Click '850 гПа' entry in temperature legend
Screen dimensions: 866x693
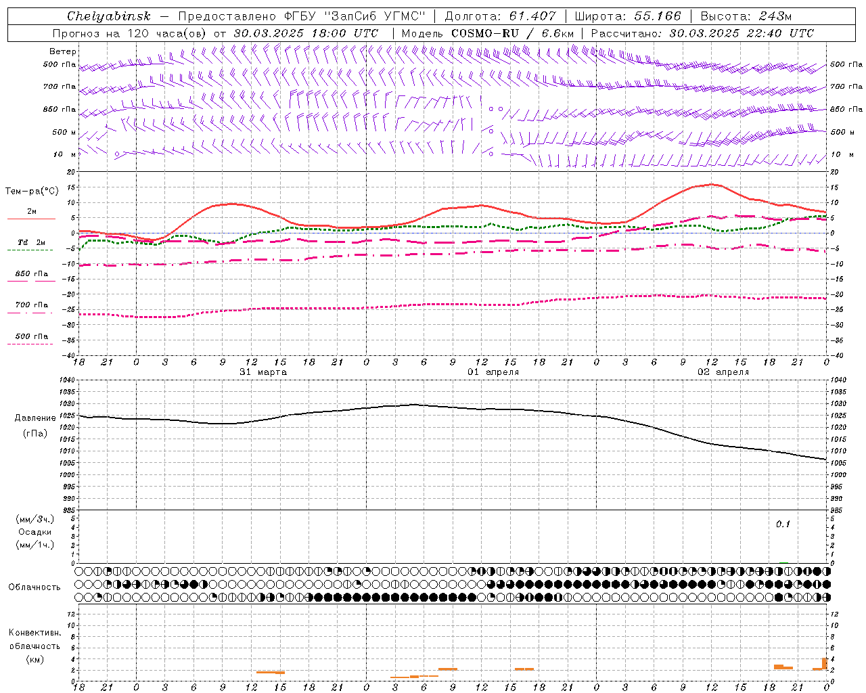[x=31, y=274]
